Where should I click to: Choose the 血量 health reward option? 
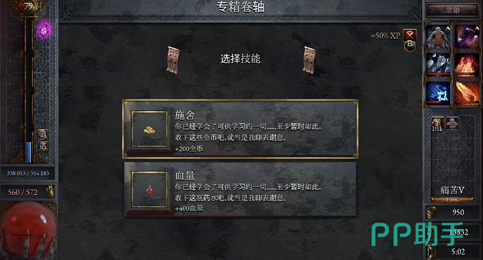coord(240,190)
